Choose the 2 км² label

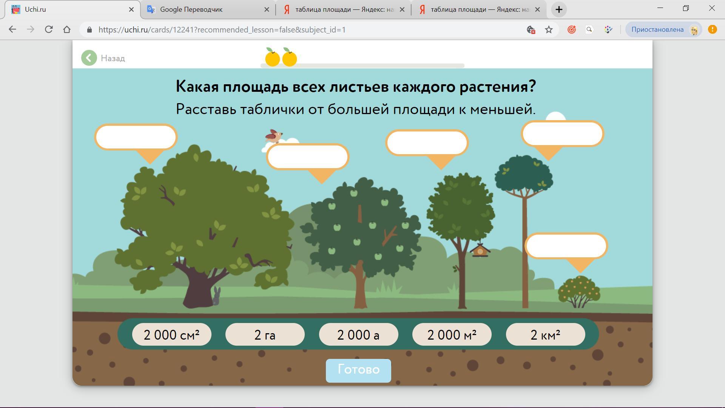[x=545, y=335]
